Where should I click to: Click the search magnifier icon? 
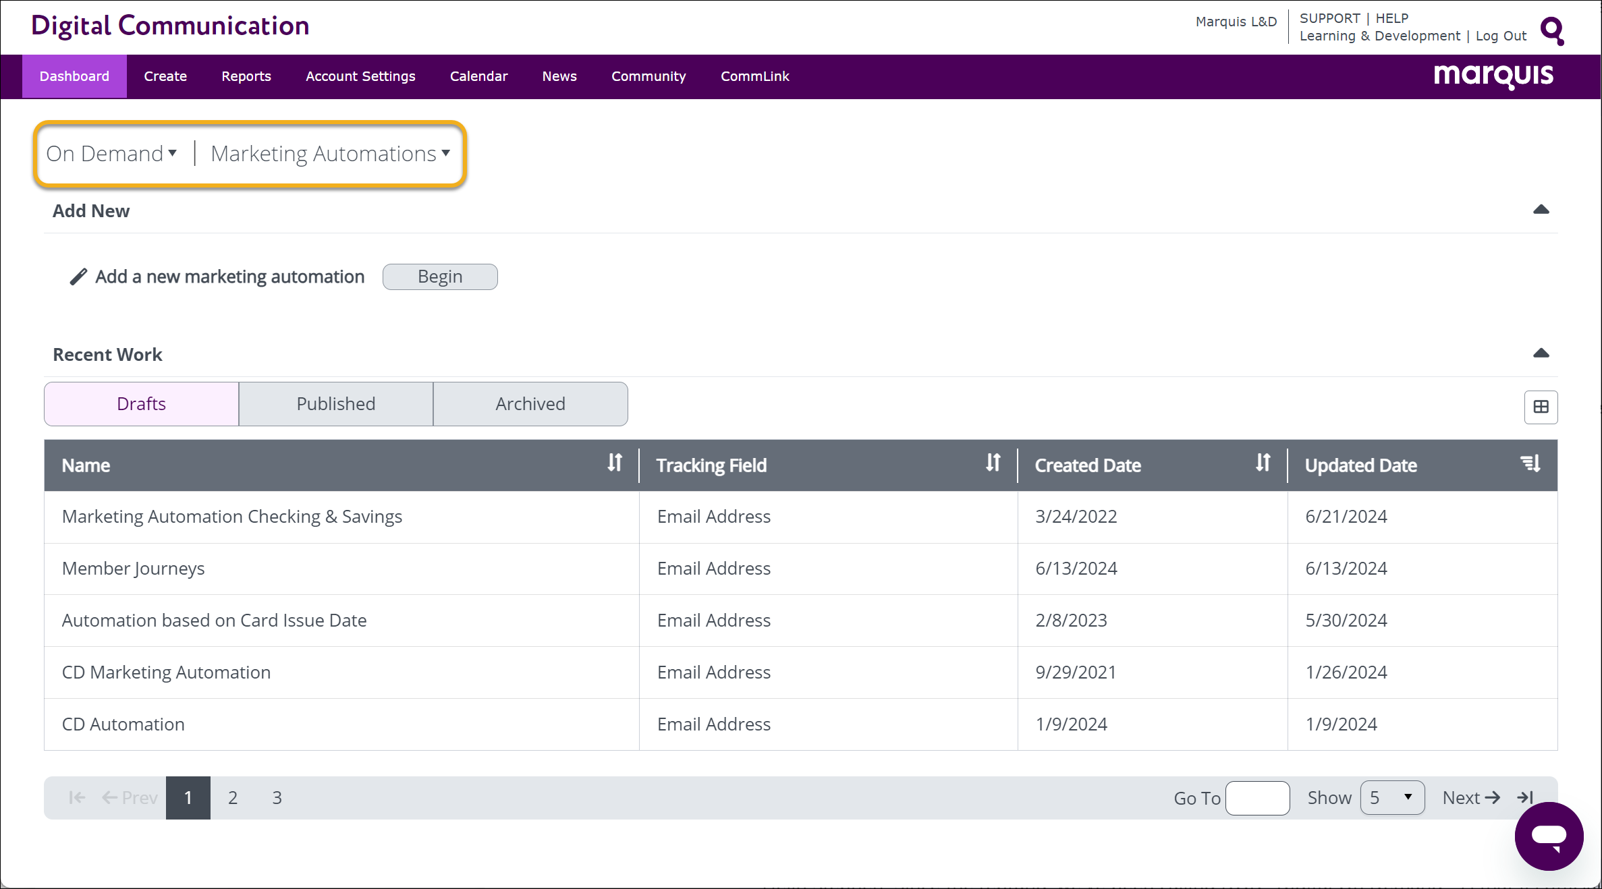(x=1552, y=30)
